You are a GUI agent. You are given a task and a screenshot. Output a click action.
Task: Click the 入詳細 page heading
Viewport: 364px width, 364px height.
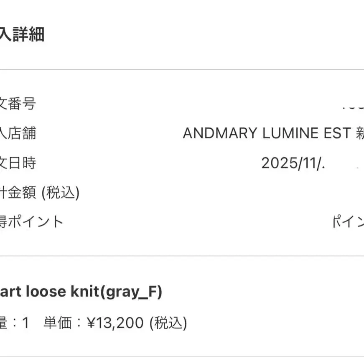[x=22, y=34]
